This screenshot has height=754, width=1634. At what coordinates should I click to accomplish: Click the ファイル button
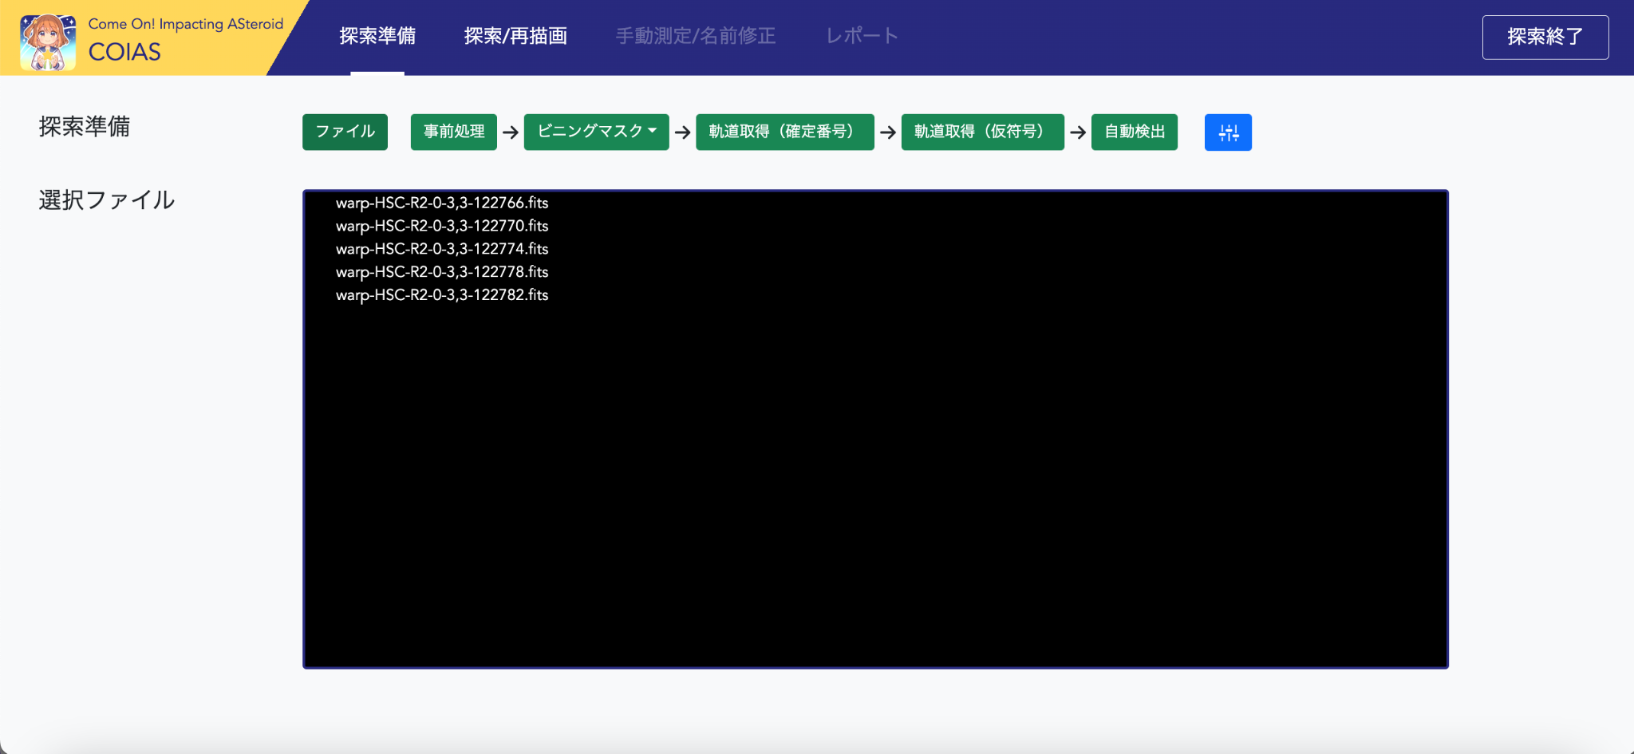[x=345, y=132]
